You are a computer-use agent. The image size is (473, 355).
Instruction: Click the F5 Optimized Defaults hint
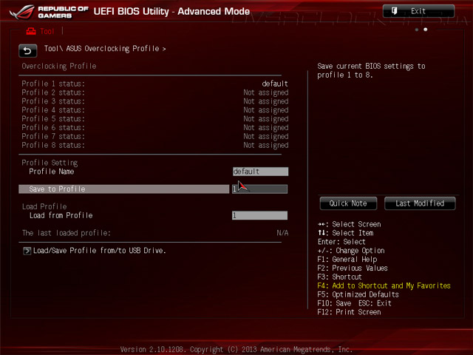pyautogui.click(x=358, y=294)
